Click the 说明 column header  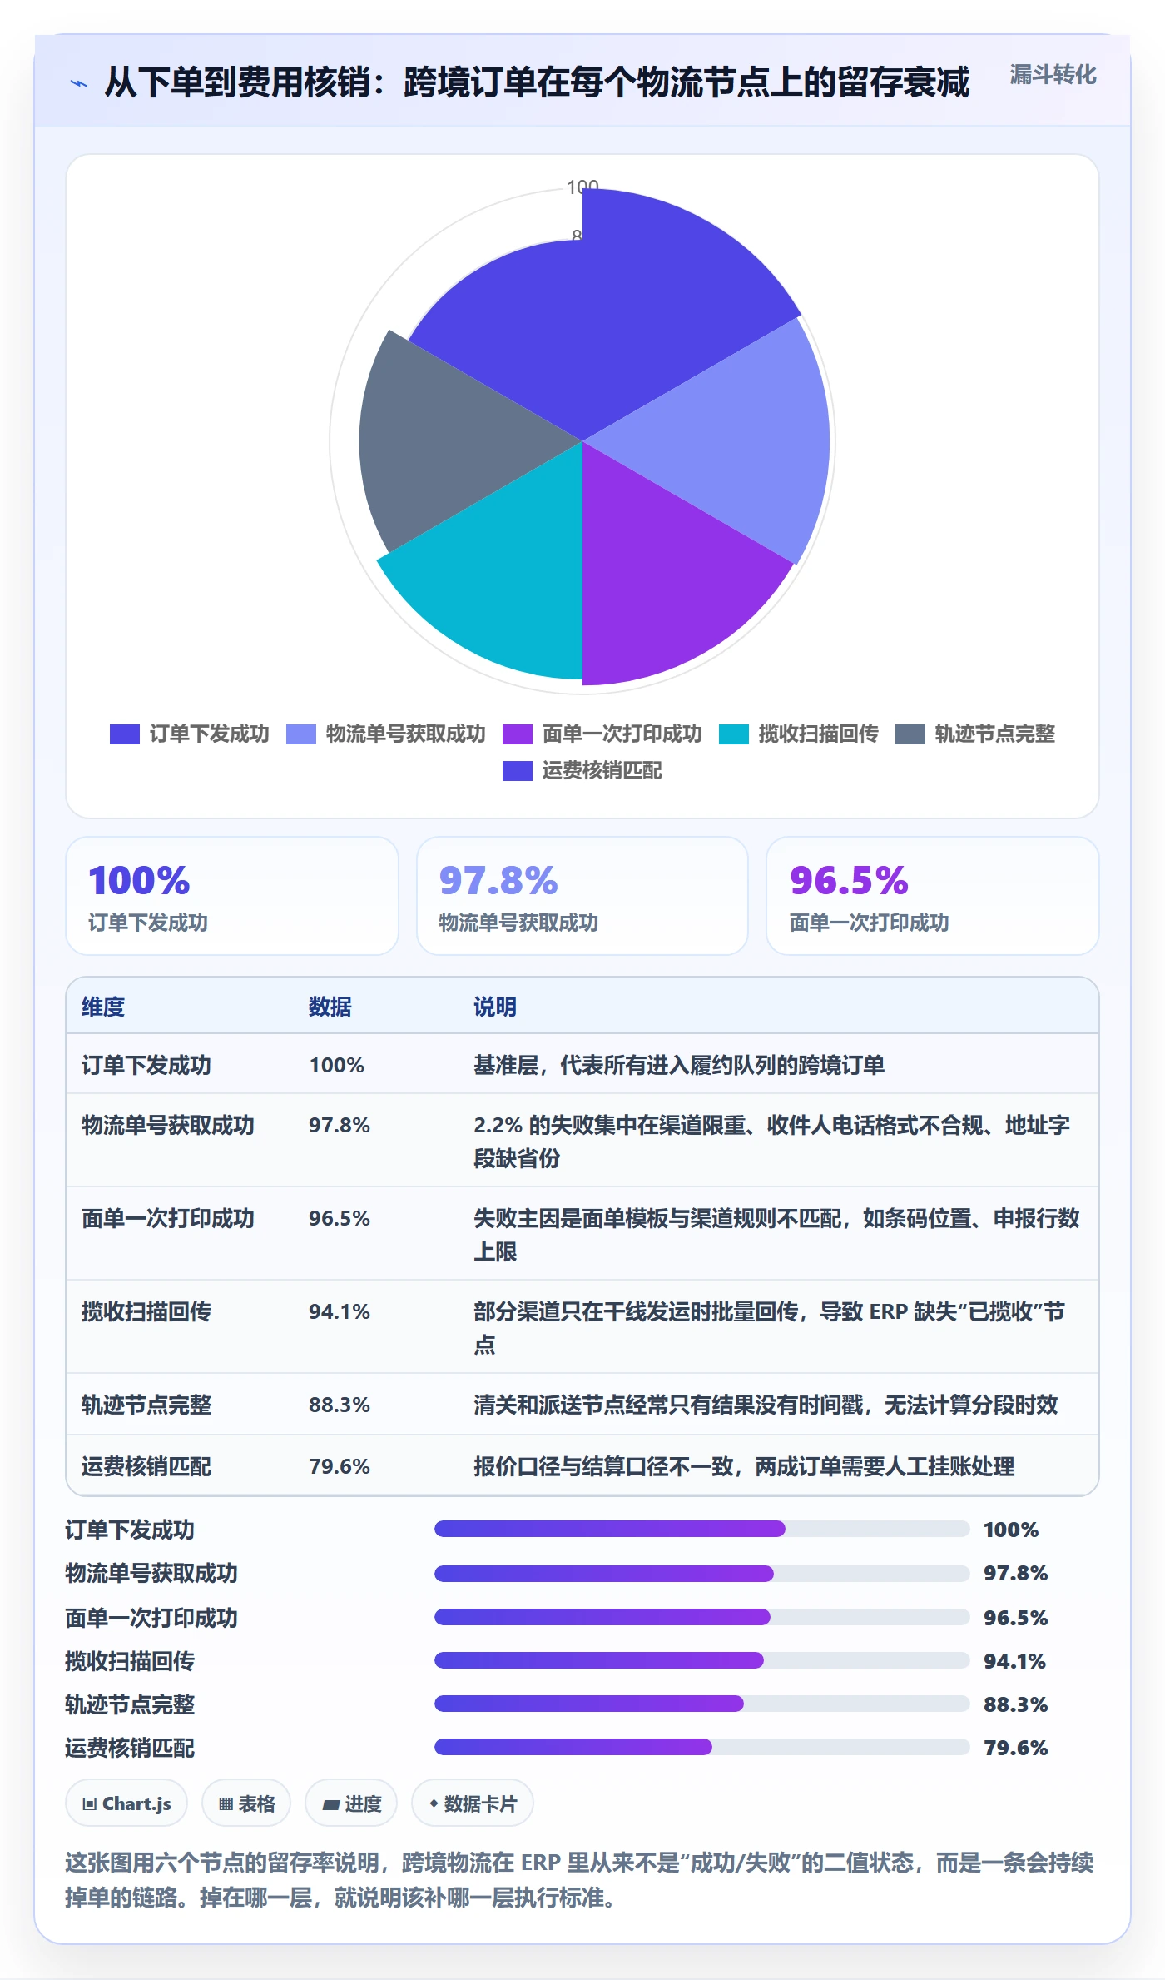coord(495,1007)
